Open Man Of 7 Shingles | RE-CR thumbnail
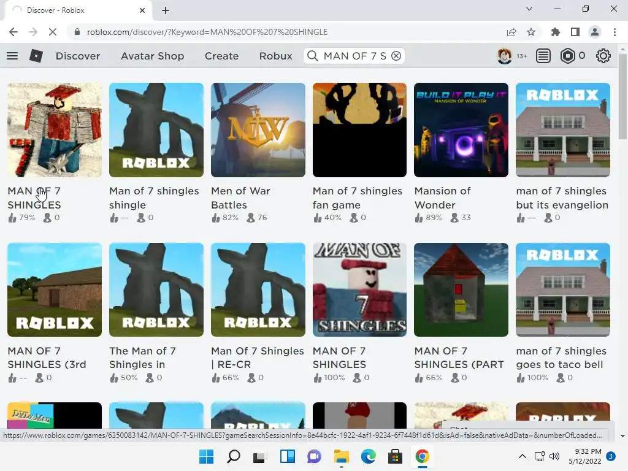 (x=258, y=289)
